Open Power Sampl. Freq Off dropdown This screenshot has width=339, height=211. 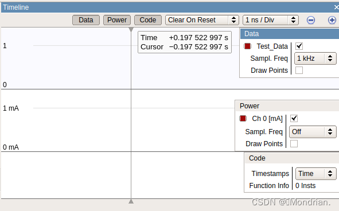pos(313,132)
